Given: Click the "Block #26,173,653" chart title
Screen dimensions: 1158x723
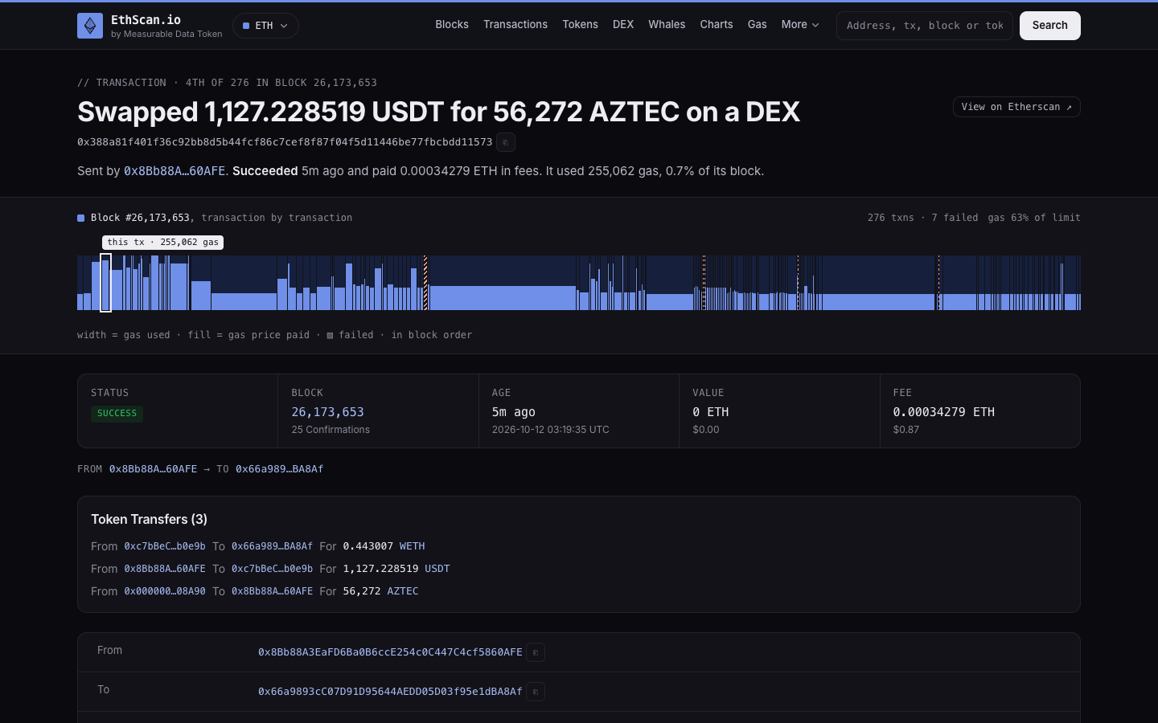Looking at the screenshot, I should 140,218.
